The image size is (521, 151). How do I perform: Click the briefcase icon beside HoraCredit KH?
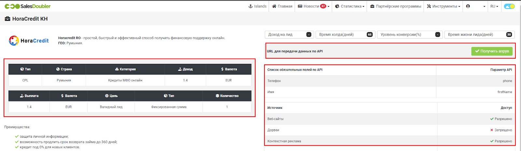point(7,19)
